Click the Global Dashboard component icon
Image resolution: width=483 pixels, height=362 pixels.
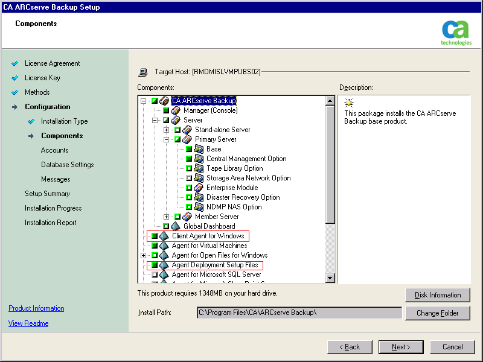176,226
